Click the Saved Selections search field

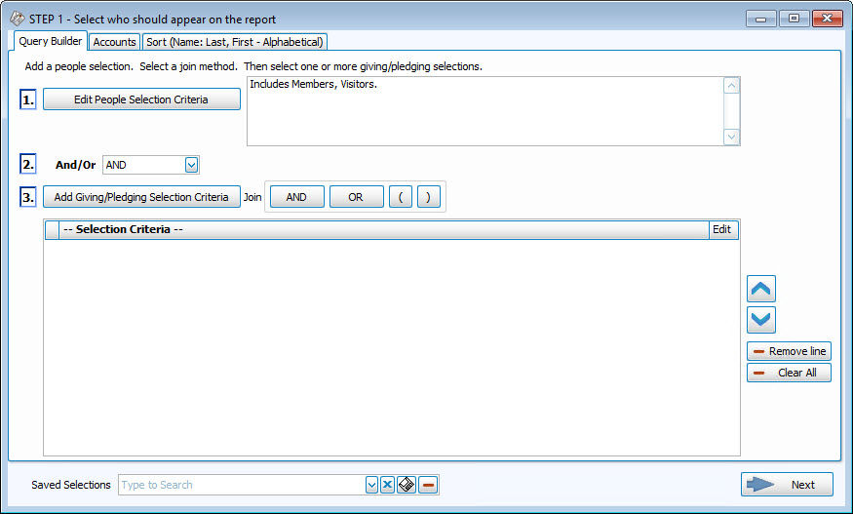pos(240,485)
